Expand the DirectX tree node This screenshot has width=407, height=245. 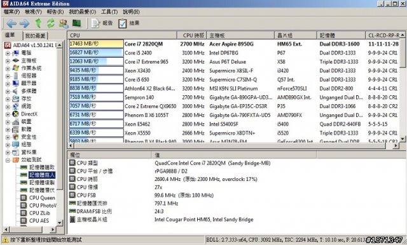click(8, 114)
